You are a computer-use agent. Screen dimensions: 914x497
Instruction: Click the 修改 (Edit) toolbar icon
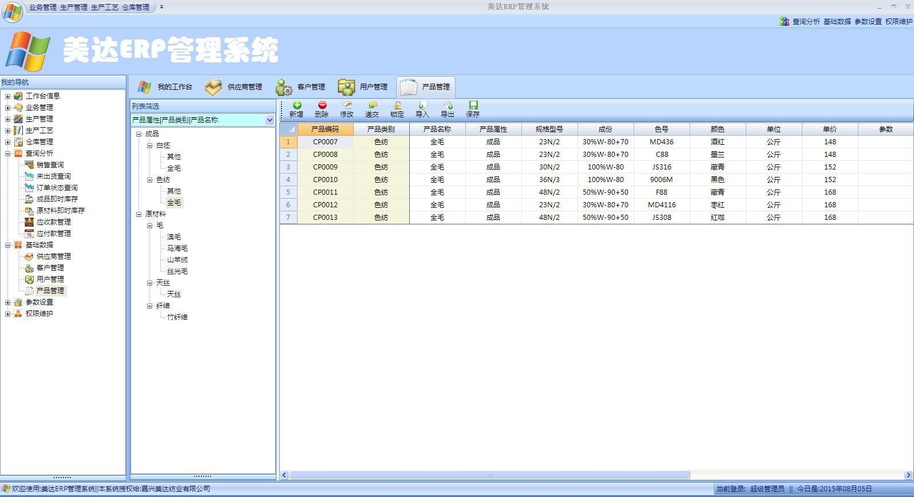[347, 106]
